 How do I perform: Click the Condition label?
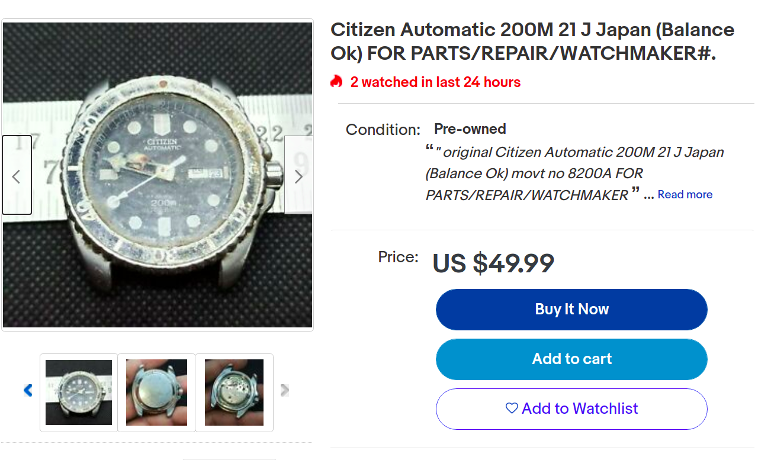(383, 130)
